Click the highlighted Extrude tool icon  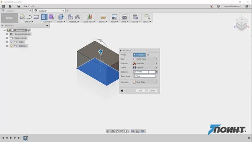click(x=44, y=17)
